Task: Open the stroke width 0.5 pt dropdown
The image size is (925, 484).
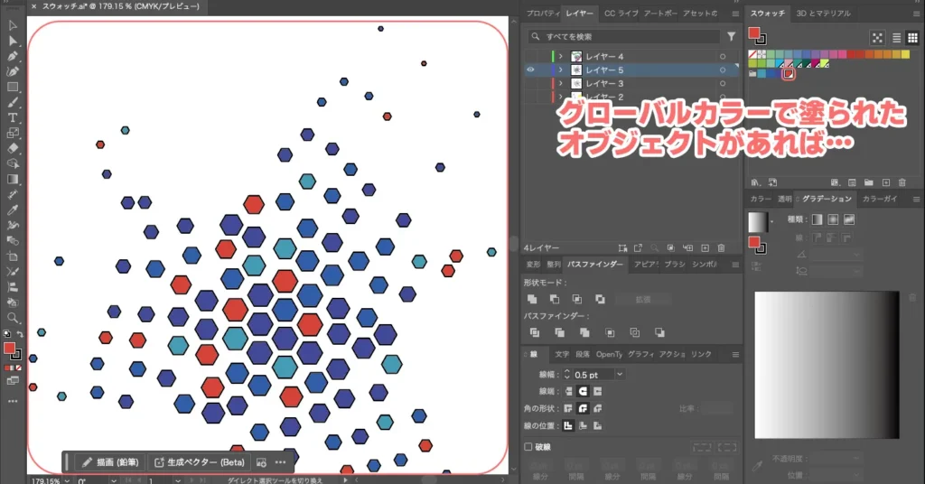Action: tap(620, 375)
